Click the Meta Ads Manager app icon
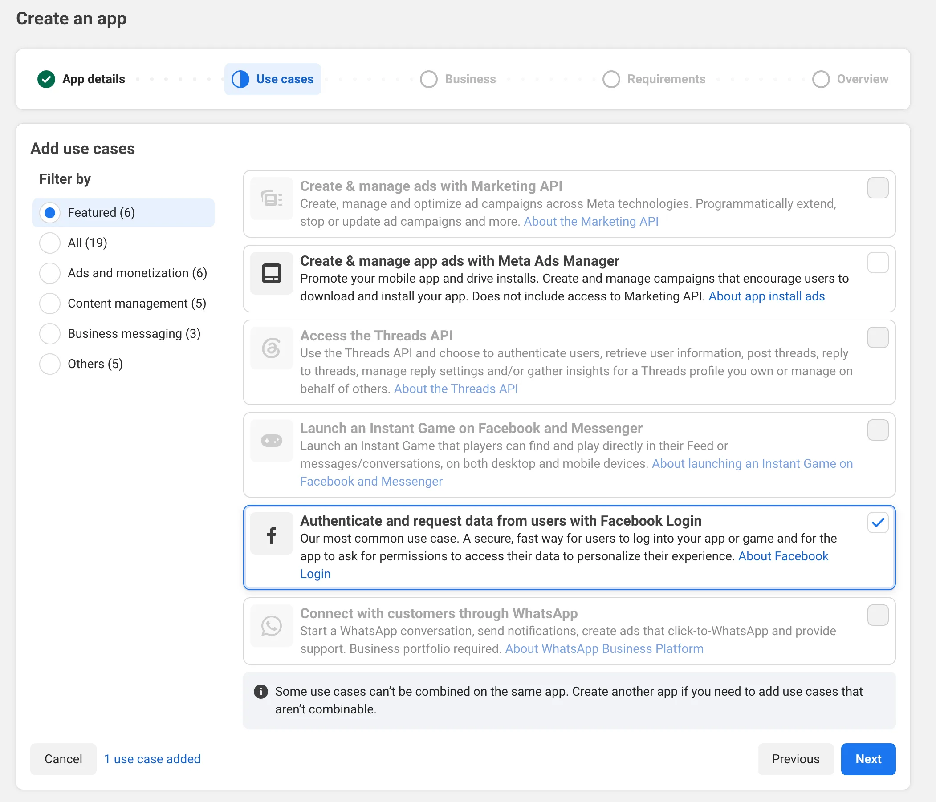 (x=272, y=273)
